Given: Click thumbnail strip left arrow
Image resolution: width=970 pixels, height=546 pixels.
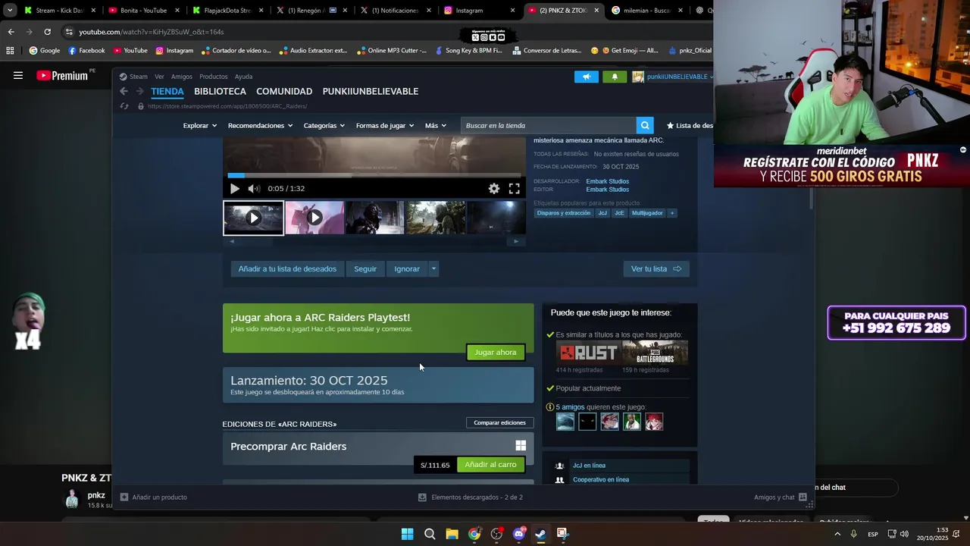Looking at the screenshot, I should (x=232, y=241).
